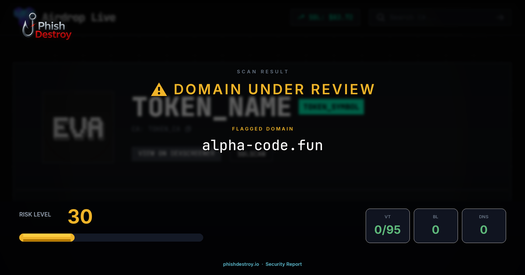The height and width of the screenshot is (275, 525).
Task: Click the DNS status indicator
Action: (x=484, y=226)
